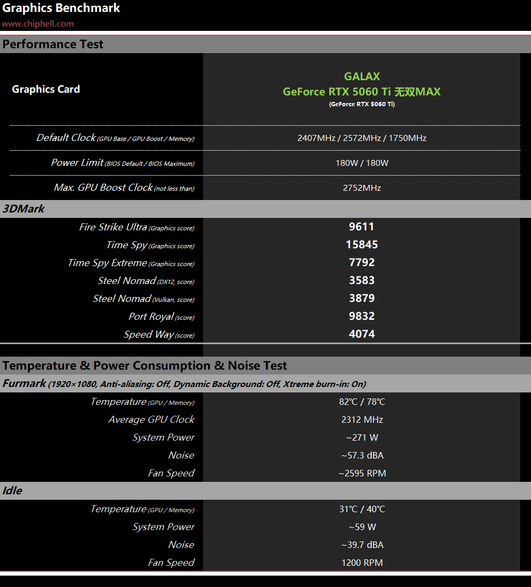Click the Average GPU Clock 2312 MHz value
This screenshot has width=531, height=587.
pos(361,420)
